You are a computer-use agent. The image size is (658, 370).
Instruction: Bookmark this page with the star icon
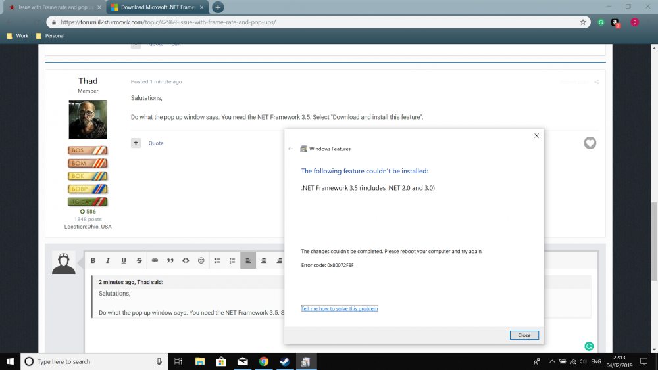coord(583,22)
